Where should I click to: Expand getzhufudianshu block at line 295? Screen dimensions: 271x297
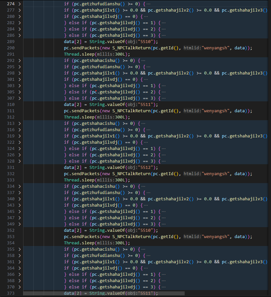coord(20,67)
